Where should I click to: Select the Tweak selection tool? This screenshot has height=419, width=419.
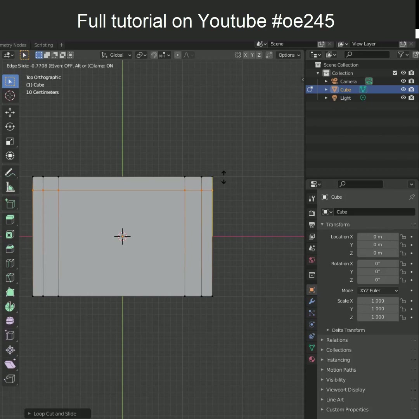pos(10,81)
